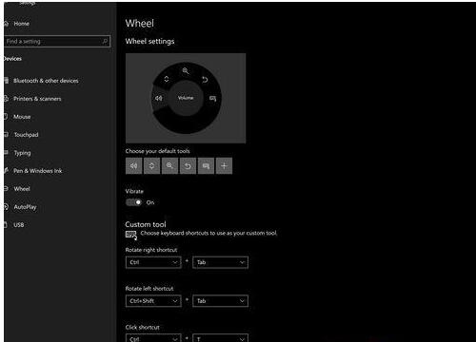Add a new default tool with plus button
476x342 pixels.
pyautogui.click(x=224, y=166)
